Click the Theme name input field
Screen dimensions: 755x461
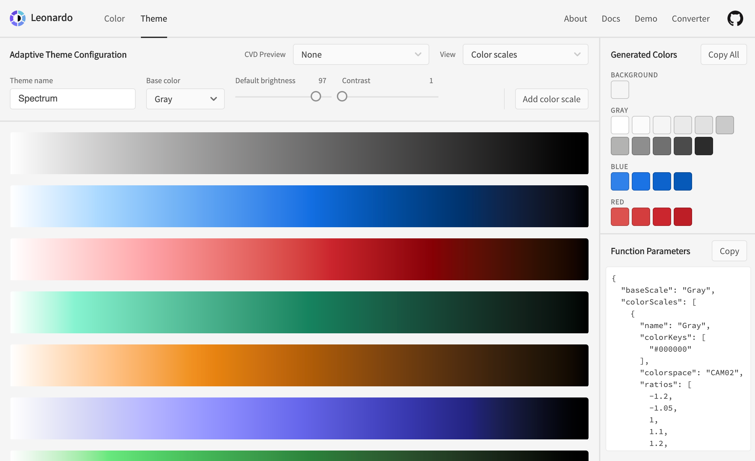point(73,99)
